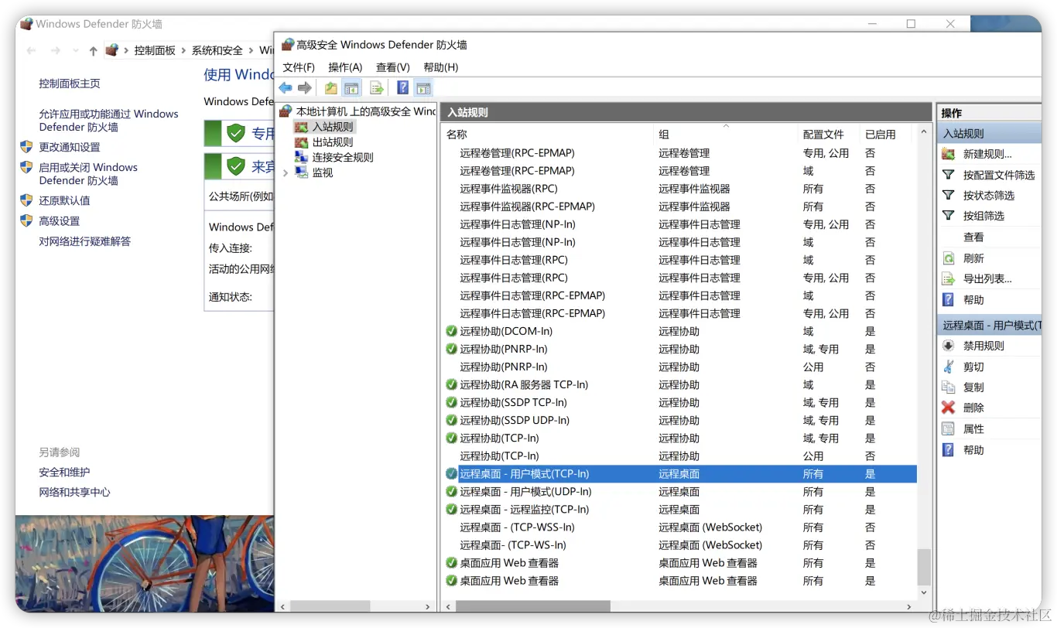The image size is (1057, 628).
Task: Click the shield icon beside 更改通知设置
Action: click(x=26, y=147)
